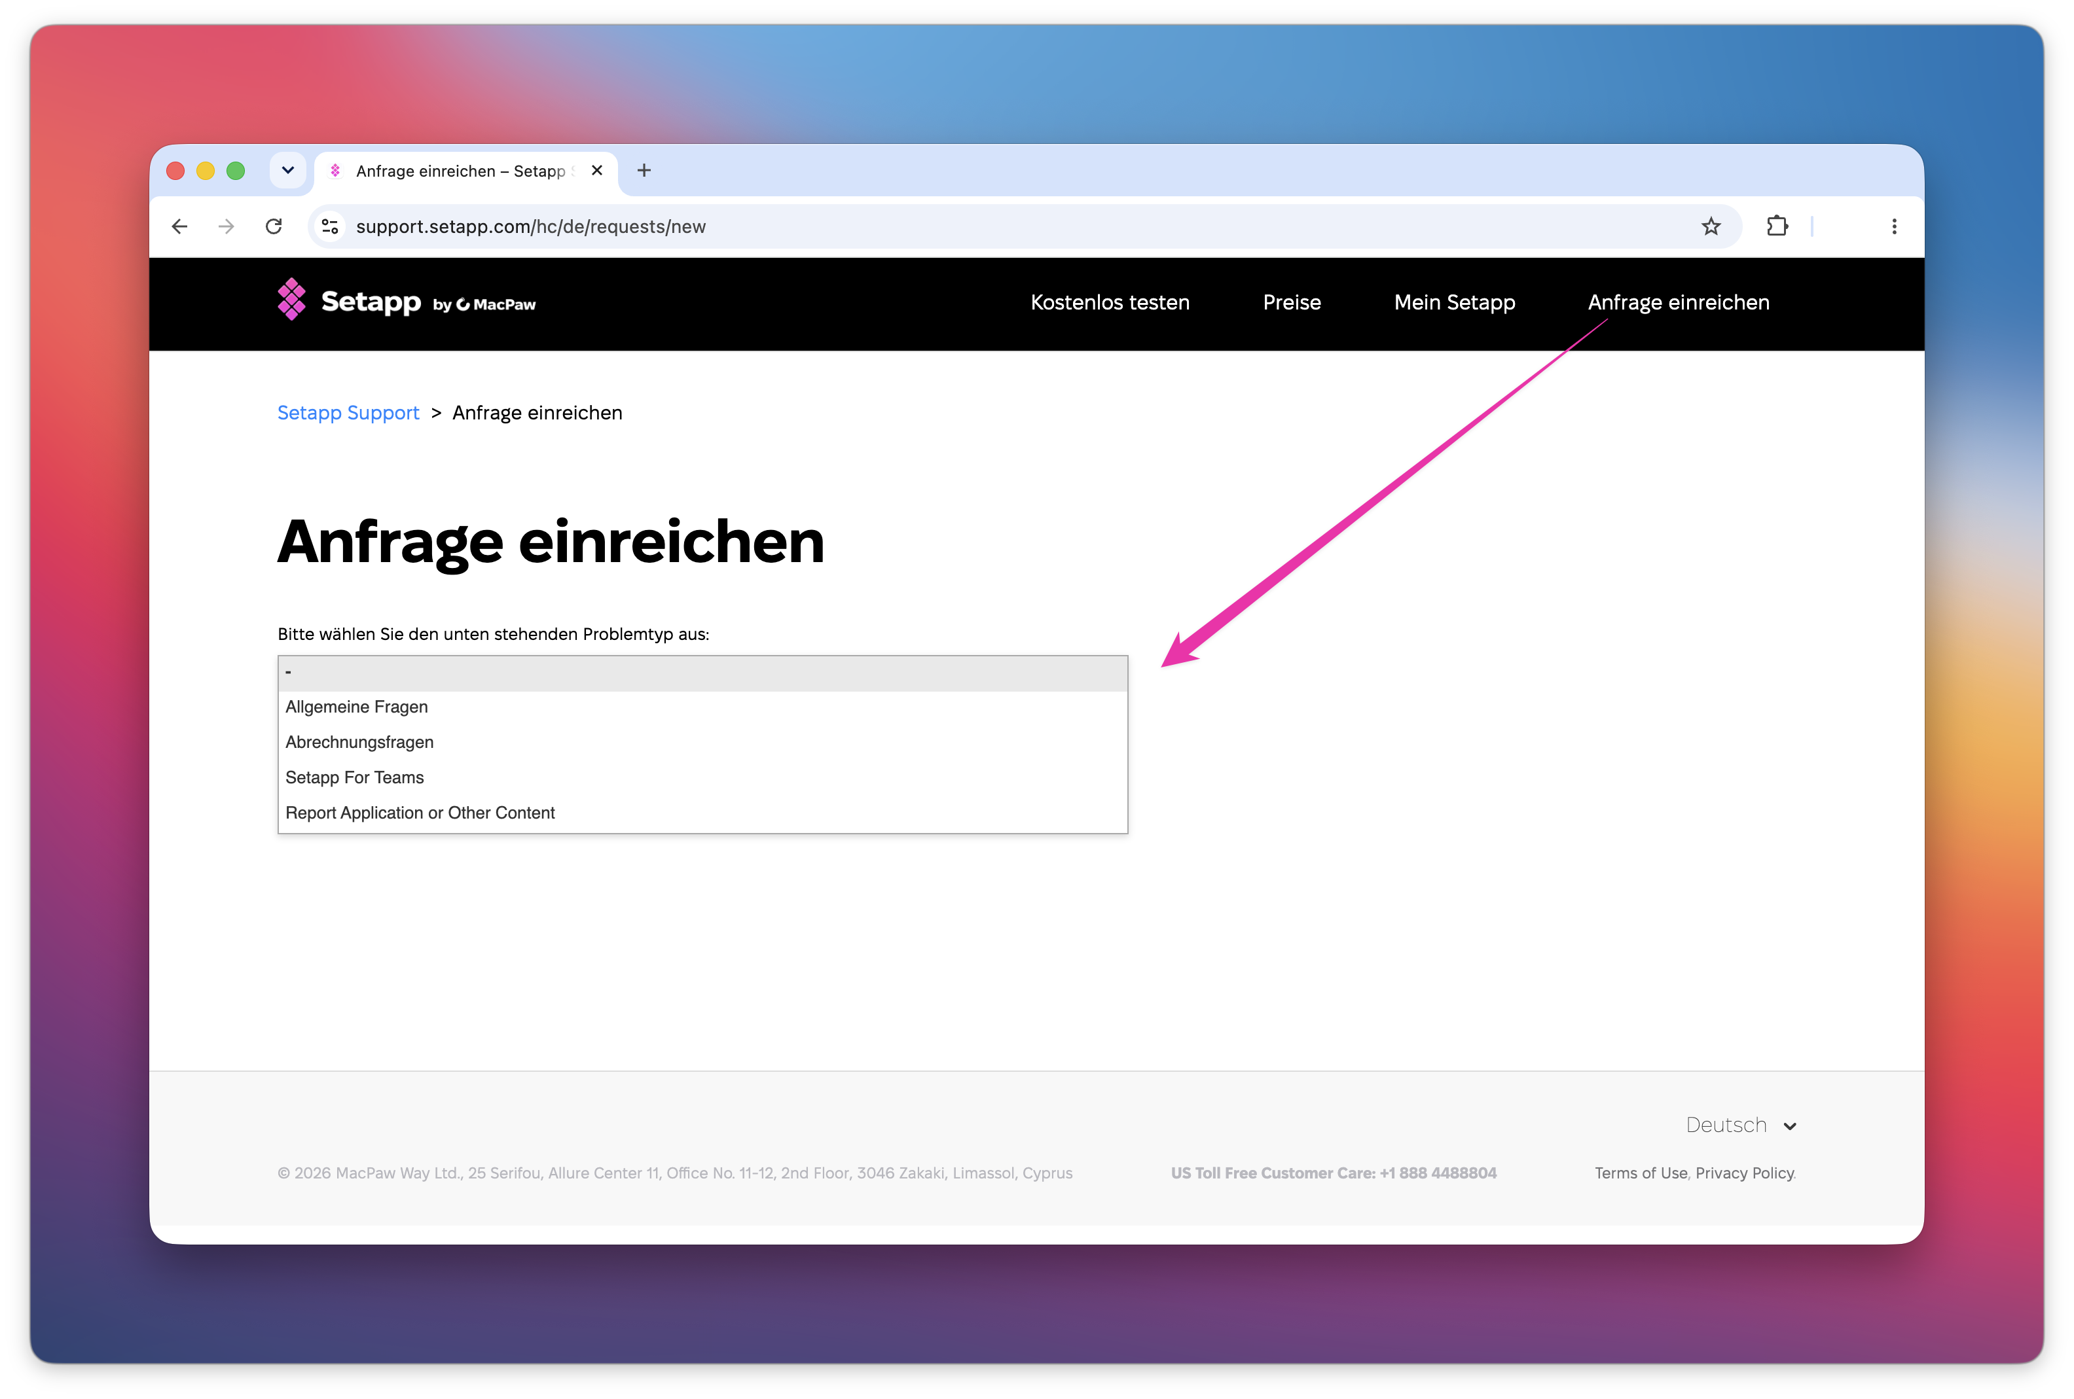The image size is (2074, 1399).
Task: Open Mein Setapp in navigation
Action: pos(1454,302)
